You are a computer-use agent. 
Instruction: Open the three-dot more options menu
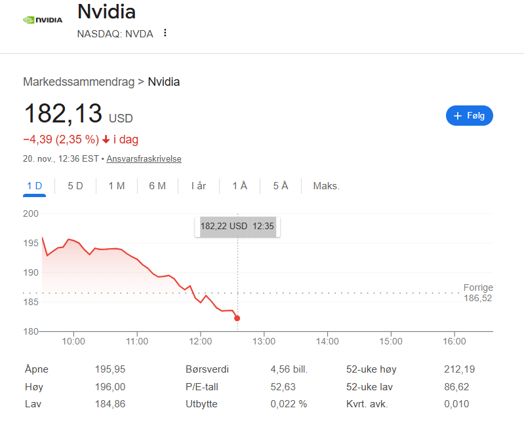tap(165, 33)
